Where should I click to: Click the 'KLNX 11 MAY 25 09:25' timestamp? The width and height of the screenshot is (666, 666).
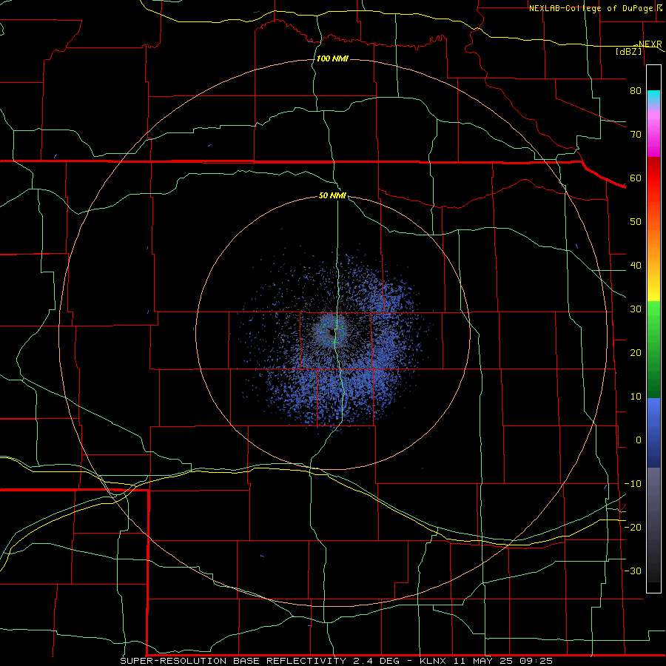click(486, 661)
